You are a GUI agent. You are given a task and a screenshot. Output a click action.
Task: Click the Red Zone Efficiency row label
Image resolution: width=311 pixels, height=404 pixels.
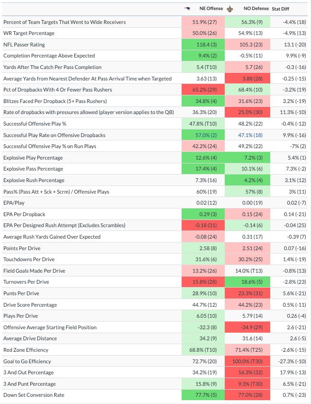[26, 350]
